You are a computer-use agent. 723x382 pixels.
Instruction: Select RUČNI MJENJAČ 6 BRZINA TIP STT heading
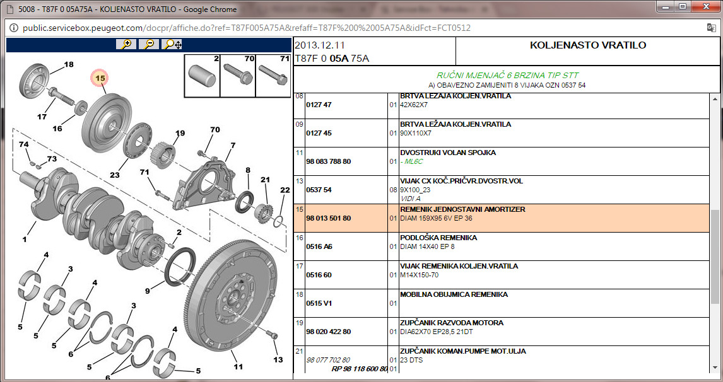[x=507, y=75]
